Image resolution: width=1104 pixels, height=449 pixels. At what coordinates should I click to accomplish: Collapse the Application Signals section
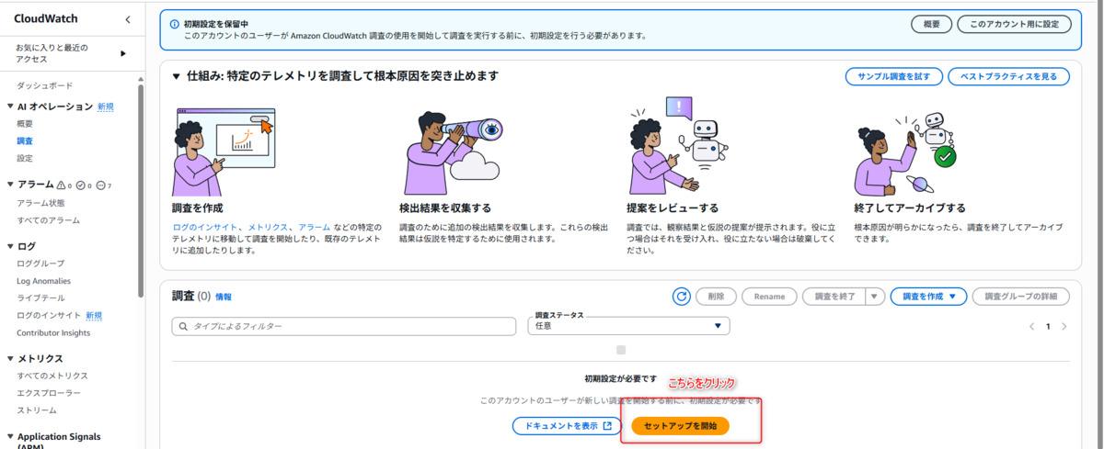point(9,437)
